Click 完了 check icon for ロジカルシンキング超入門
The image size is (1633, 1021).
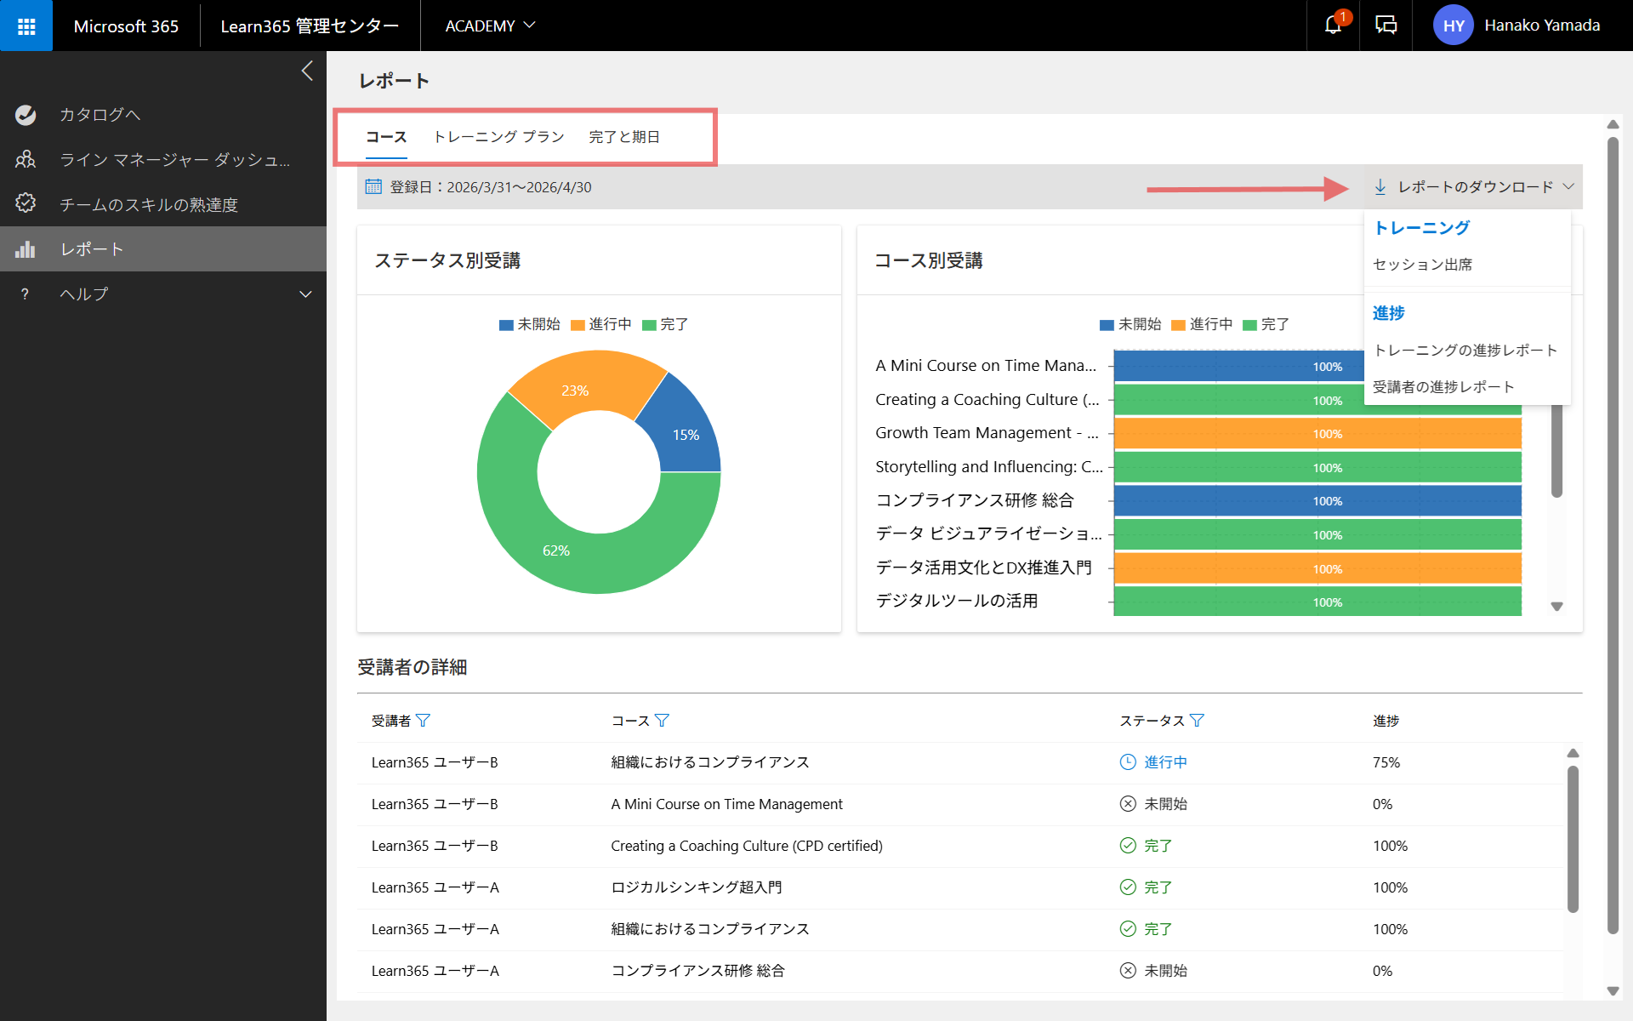tap(1128, 887)
